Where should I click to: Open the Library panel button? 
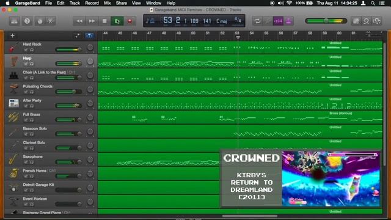pos(14,21)
